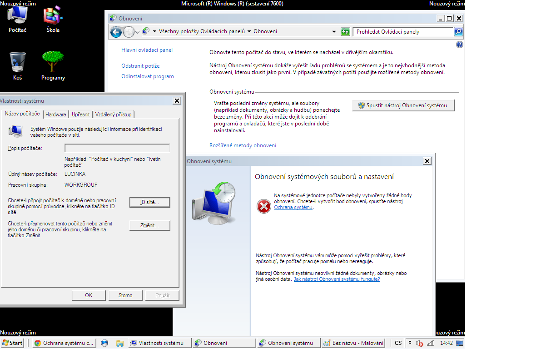Click the Popis počítače text field
This screenshot has width=546, height=349.
[x=117, y=148]
